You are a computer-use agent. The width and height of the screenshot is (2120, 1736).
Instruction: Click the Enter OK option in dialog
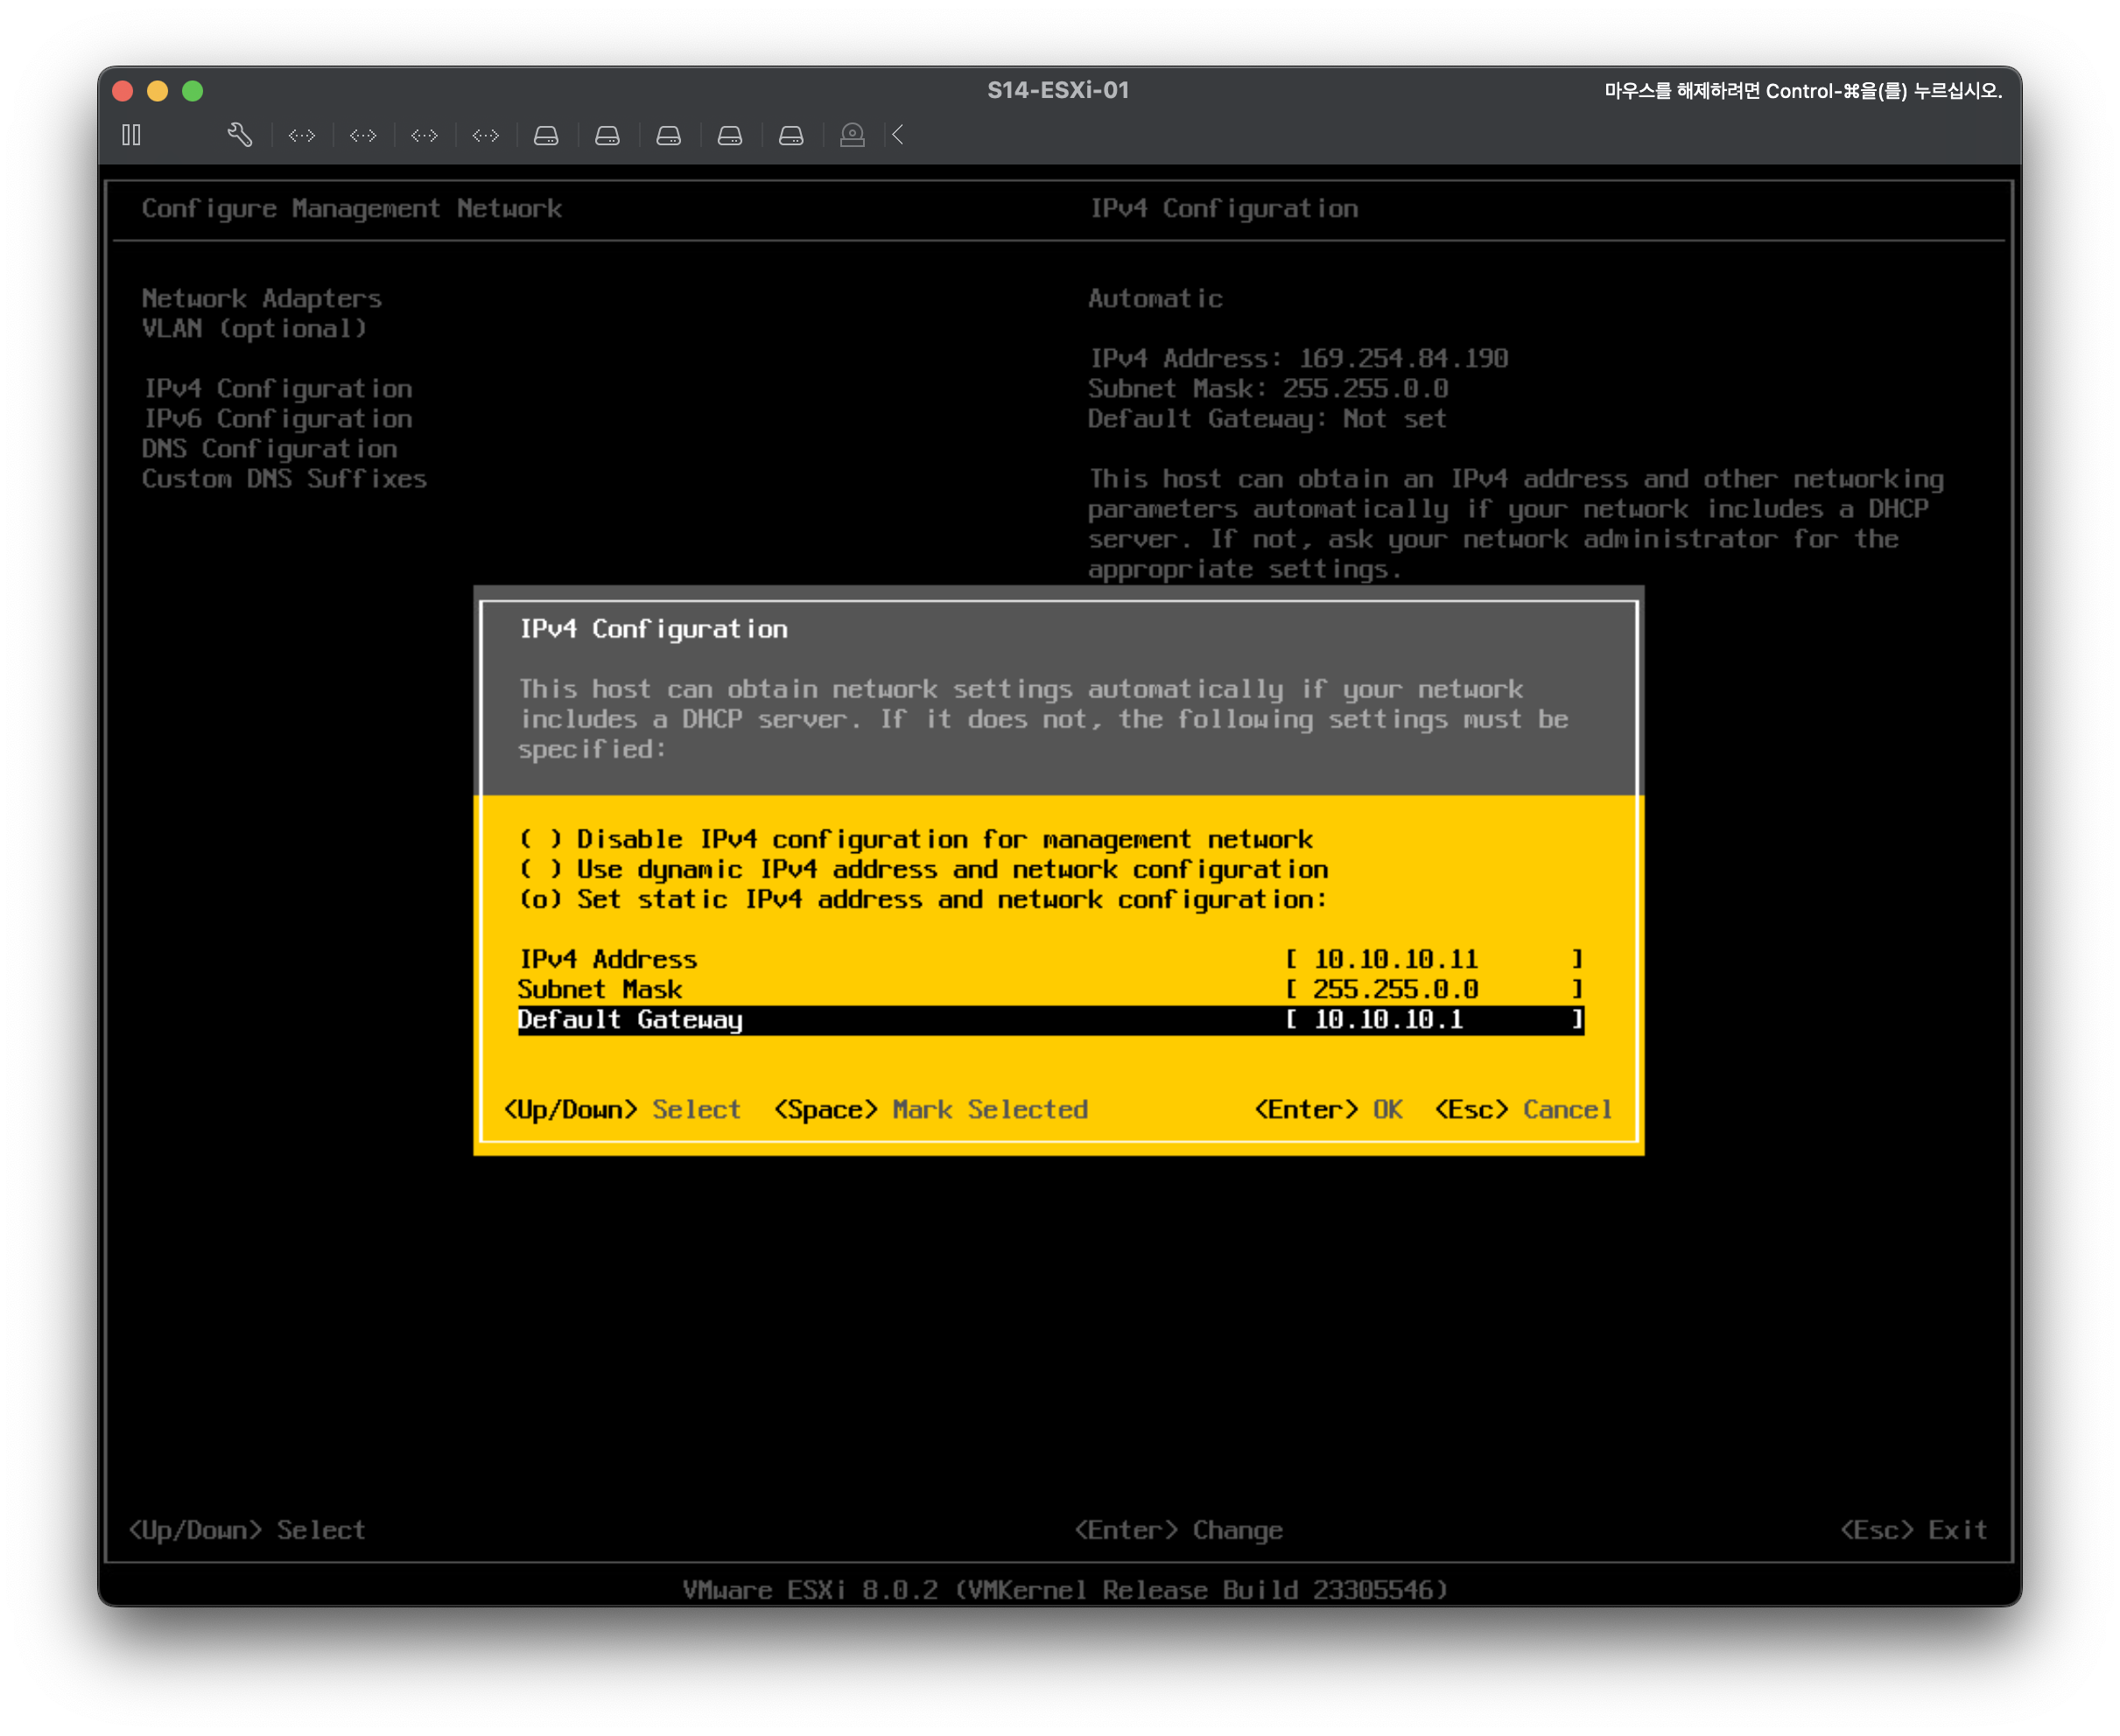tap(1328, 1109)
